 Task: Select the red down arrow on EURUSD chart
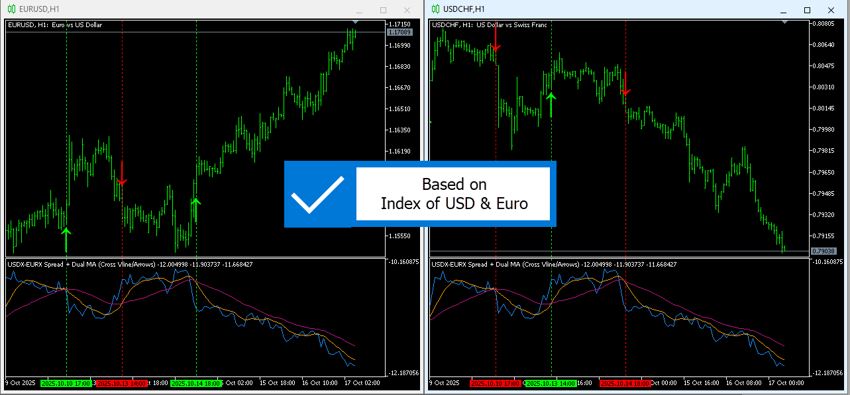point(122,173)
